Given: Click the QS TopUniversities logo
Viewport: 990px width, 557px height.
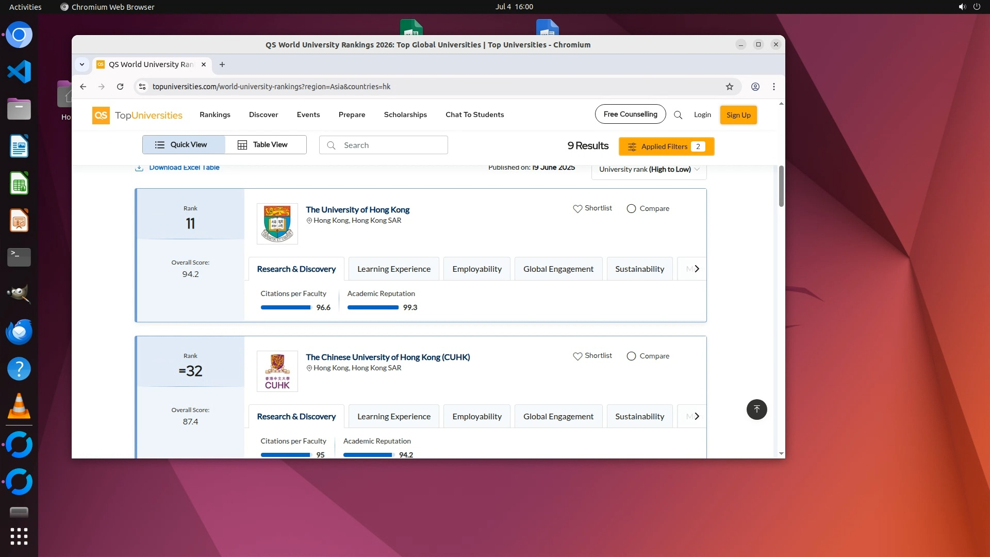Looking at the screenshot, I should 137,115.
